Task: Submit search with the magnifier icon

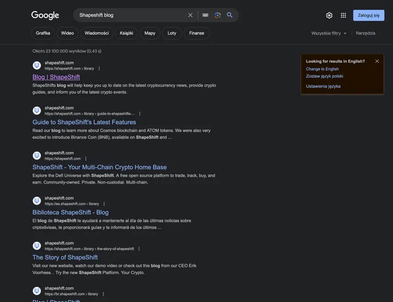Action: tap(230, 15)
